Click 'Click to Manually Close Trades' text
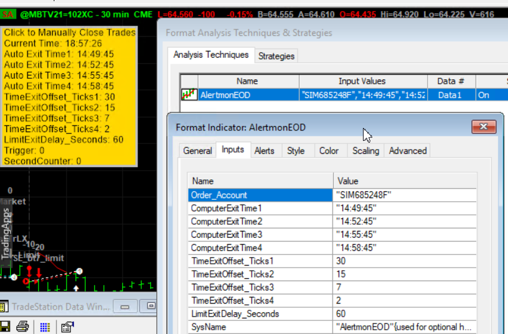 (x=69, y=33)
